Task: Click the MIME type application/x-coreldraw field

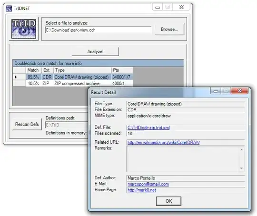Action: point(186,116)
